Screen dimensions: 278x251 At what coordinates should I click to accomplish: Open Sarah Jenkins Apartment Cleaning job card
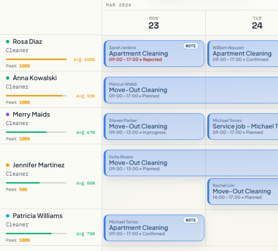tap(154, 54)
